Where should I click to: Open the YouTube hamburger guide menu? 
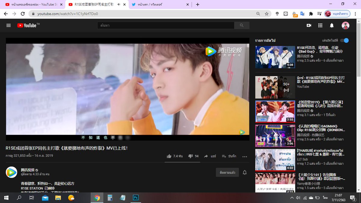8,26
